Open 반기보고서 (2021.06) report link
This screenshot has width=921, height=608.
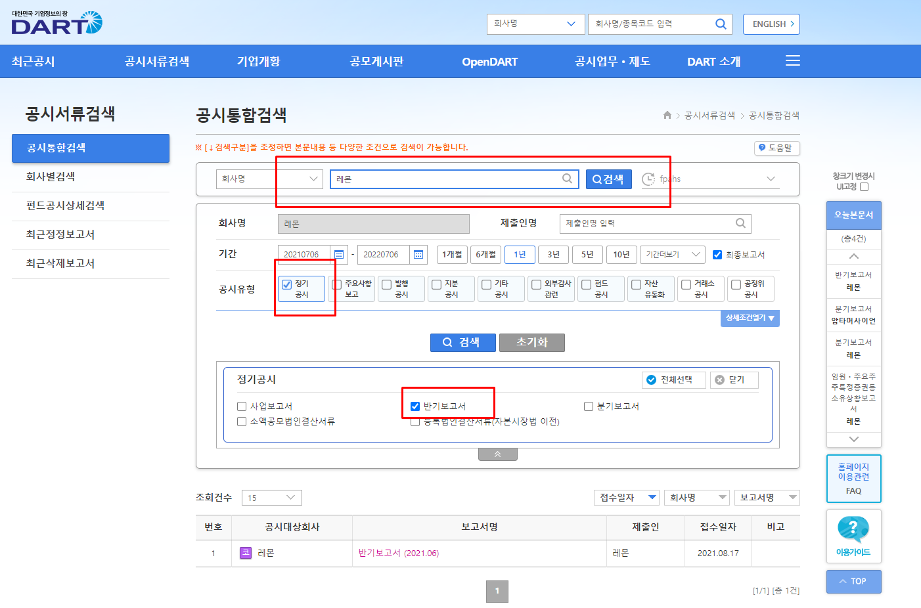[x=399, y=554]
